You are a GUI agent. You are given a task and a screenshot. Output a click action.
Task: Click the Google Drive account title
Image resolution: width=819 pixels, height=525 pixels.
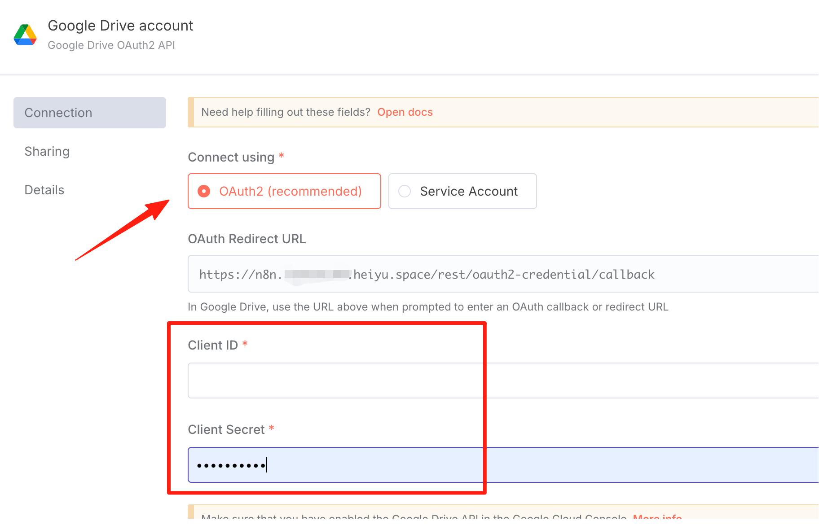coord(120,26)
